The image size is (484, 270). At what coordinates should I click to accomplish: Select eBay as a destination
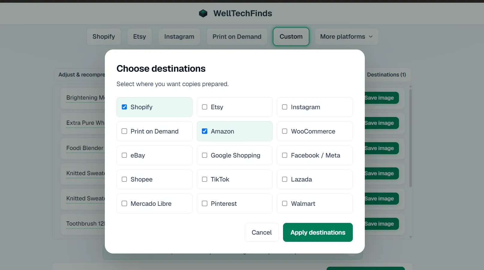point(124,155)
